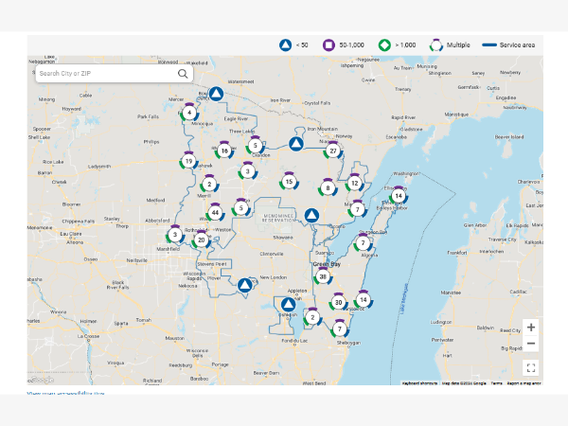Open the outage cluster labeled 19
This screenshot has height=426, width=568.
click(x=189, y=162)
